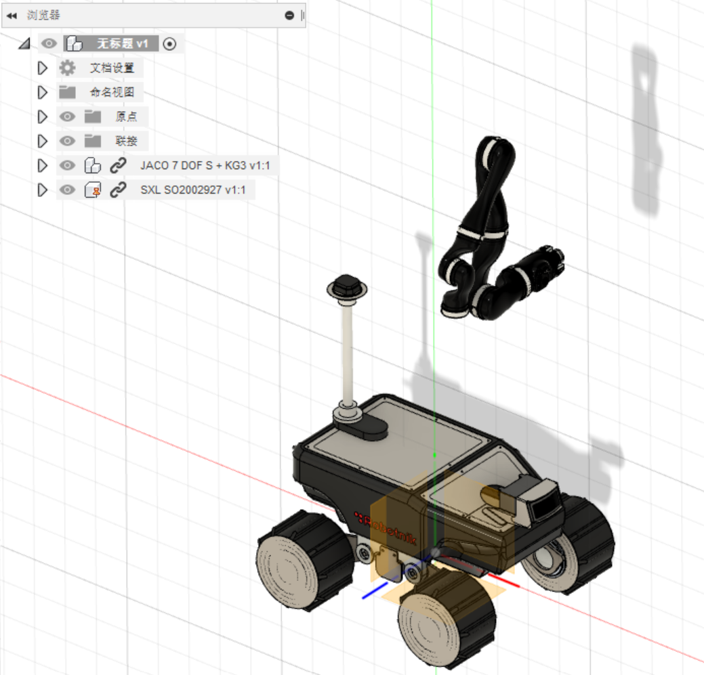Expand the 命名视图 folder
704x675 pixels.
coord(43,92)
